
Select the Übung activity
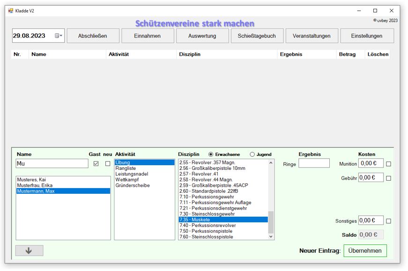click(x=144, y=162)
